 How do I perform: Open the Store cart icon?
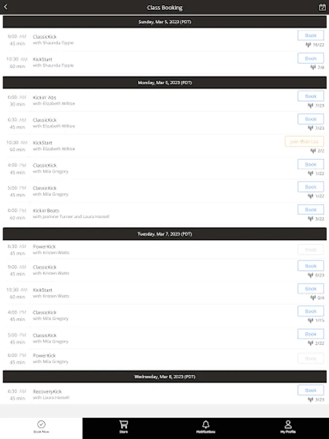pos(124,424)
